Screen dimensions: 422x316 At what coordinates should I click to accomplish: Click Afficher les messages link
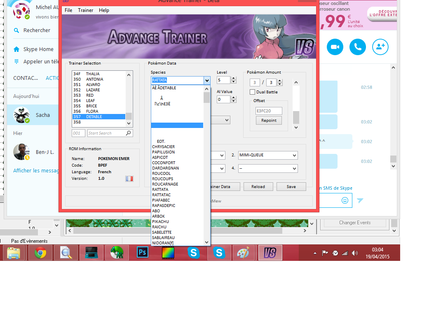36,171
